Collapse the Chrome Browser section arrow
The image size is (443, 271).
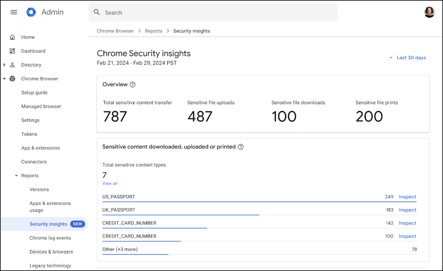pos(4,79)
